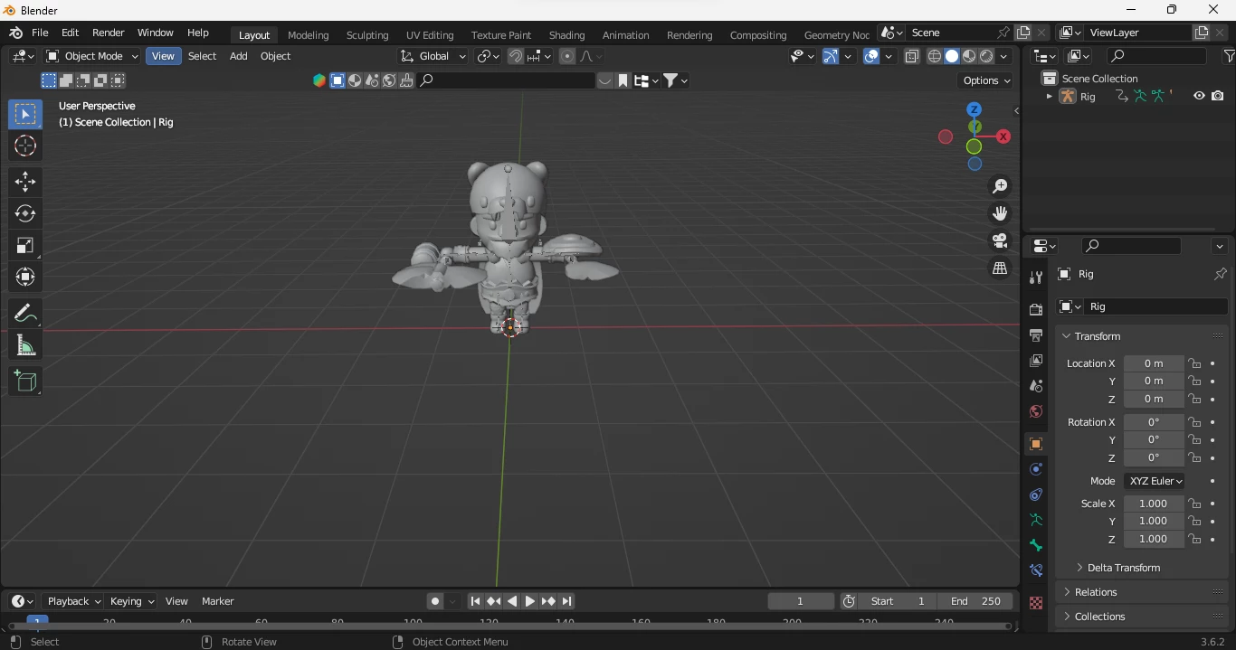Switch to material preview shading
The width and height of the screenshot is (1236, 650).
pos(969,56)
